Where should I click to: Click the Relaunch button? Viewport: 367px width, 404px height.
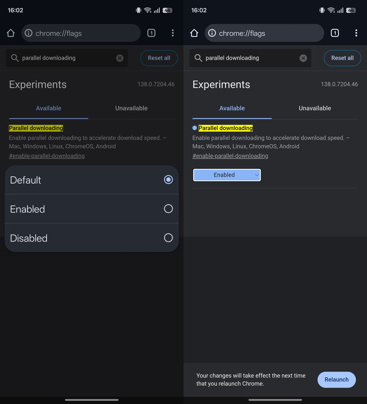click(337, 380)
